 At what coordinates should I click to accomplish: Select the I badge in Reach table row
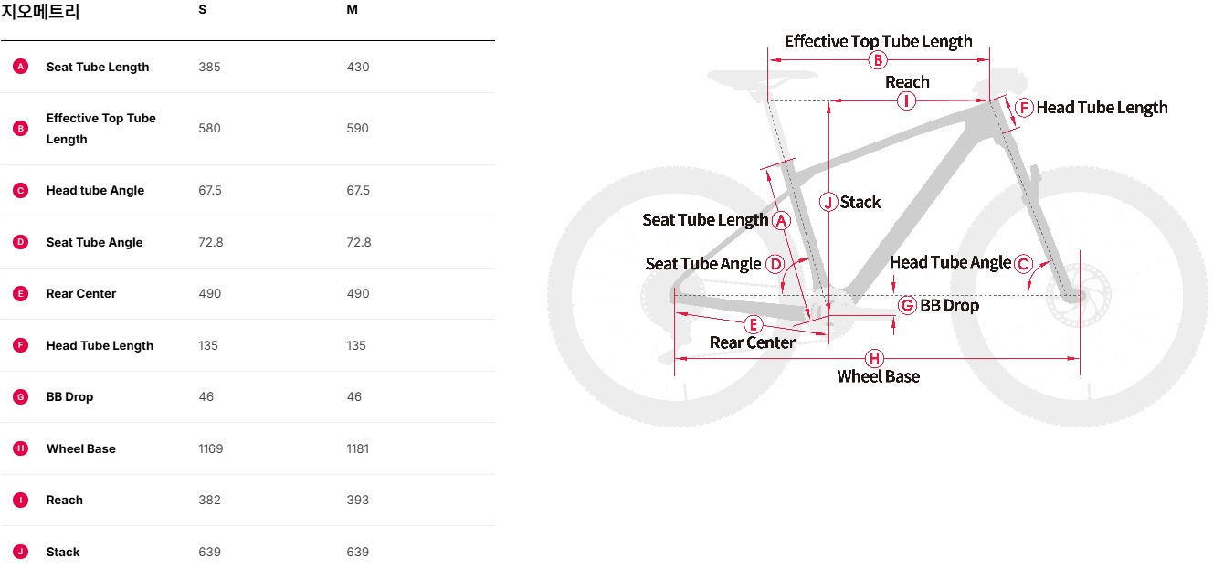pos(21,500)
